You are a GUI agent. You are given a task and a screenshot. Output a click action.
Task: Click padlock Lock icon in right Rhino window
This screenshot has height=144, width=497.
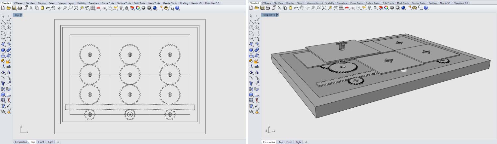(375, 8)
